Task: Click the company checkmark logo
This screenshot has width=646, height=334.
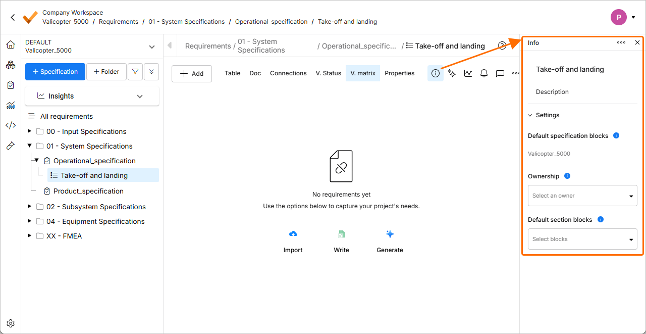Action: coord(30,17)
